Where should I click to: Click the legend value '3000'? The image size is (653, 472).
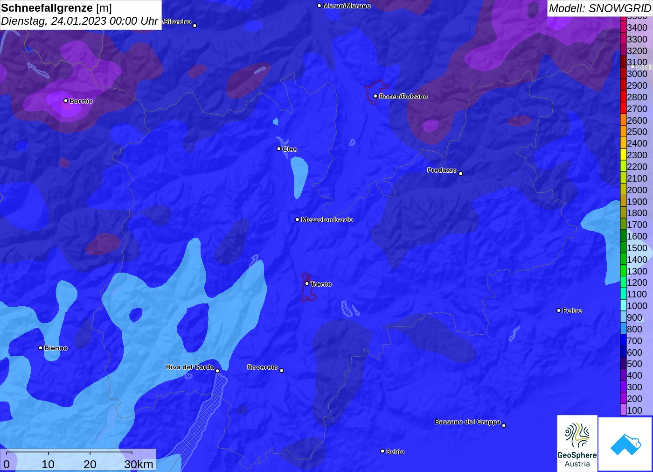[x=637, y=74]
